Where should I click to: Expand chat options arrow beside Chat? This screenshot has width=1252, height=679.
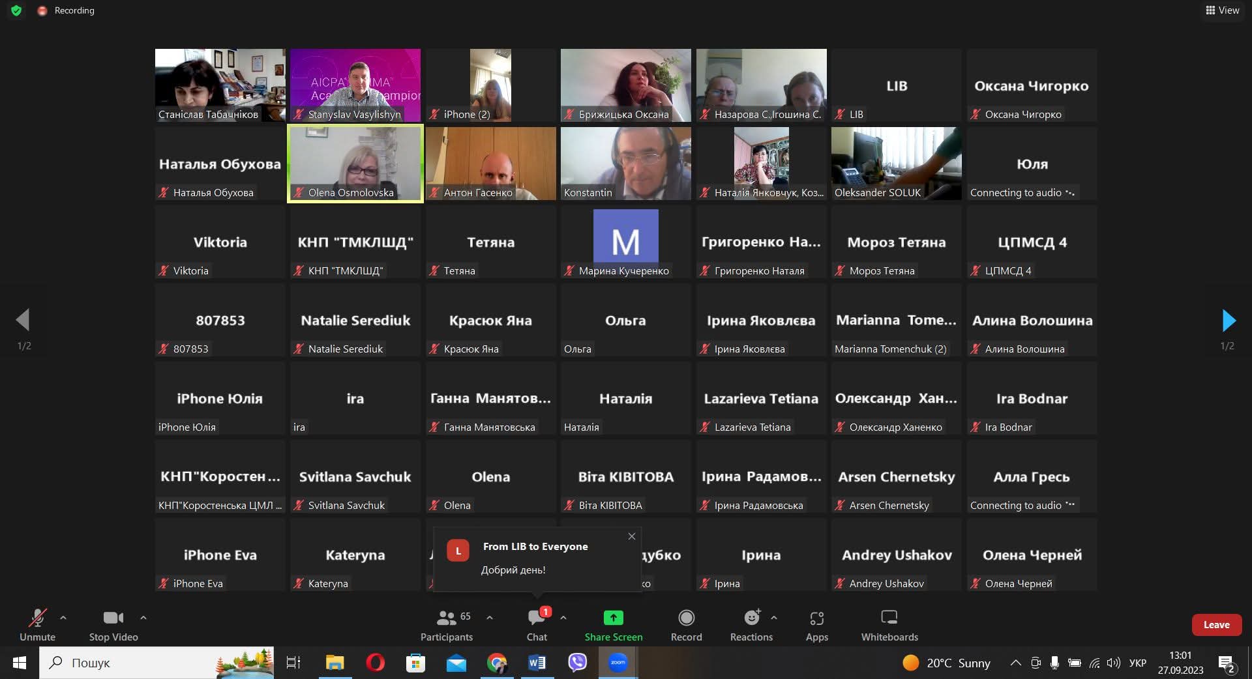pyautogui.click(x=563, y=617)
